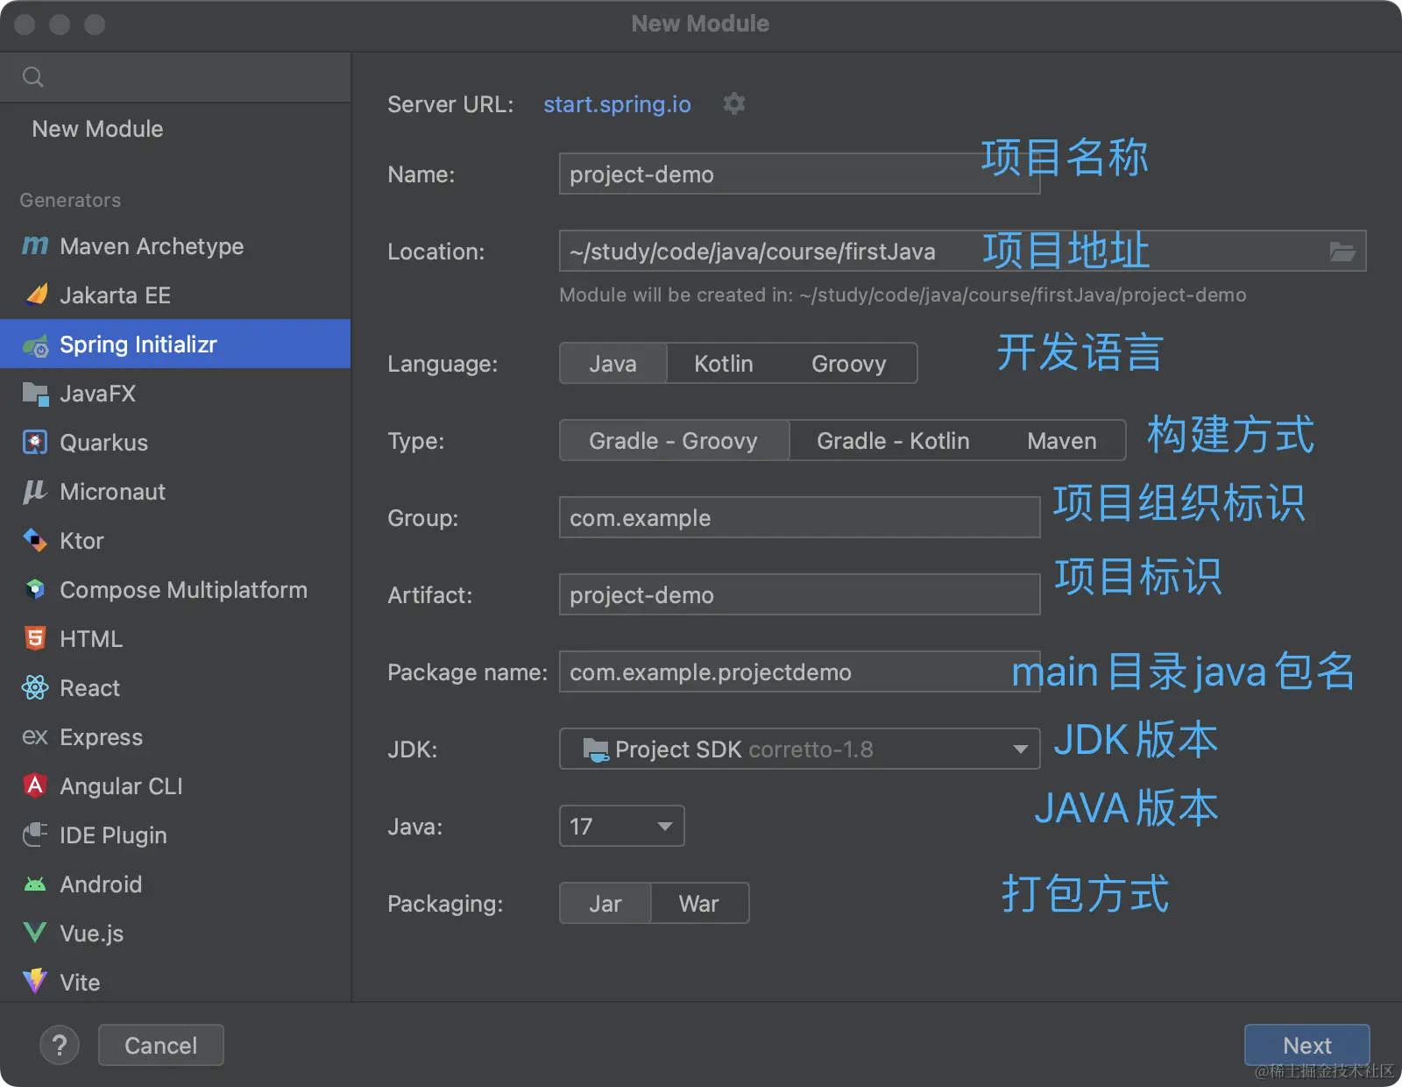Click the IDE Plugin plug icon
The image size is (1402, 1087).
[35, 835]
